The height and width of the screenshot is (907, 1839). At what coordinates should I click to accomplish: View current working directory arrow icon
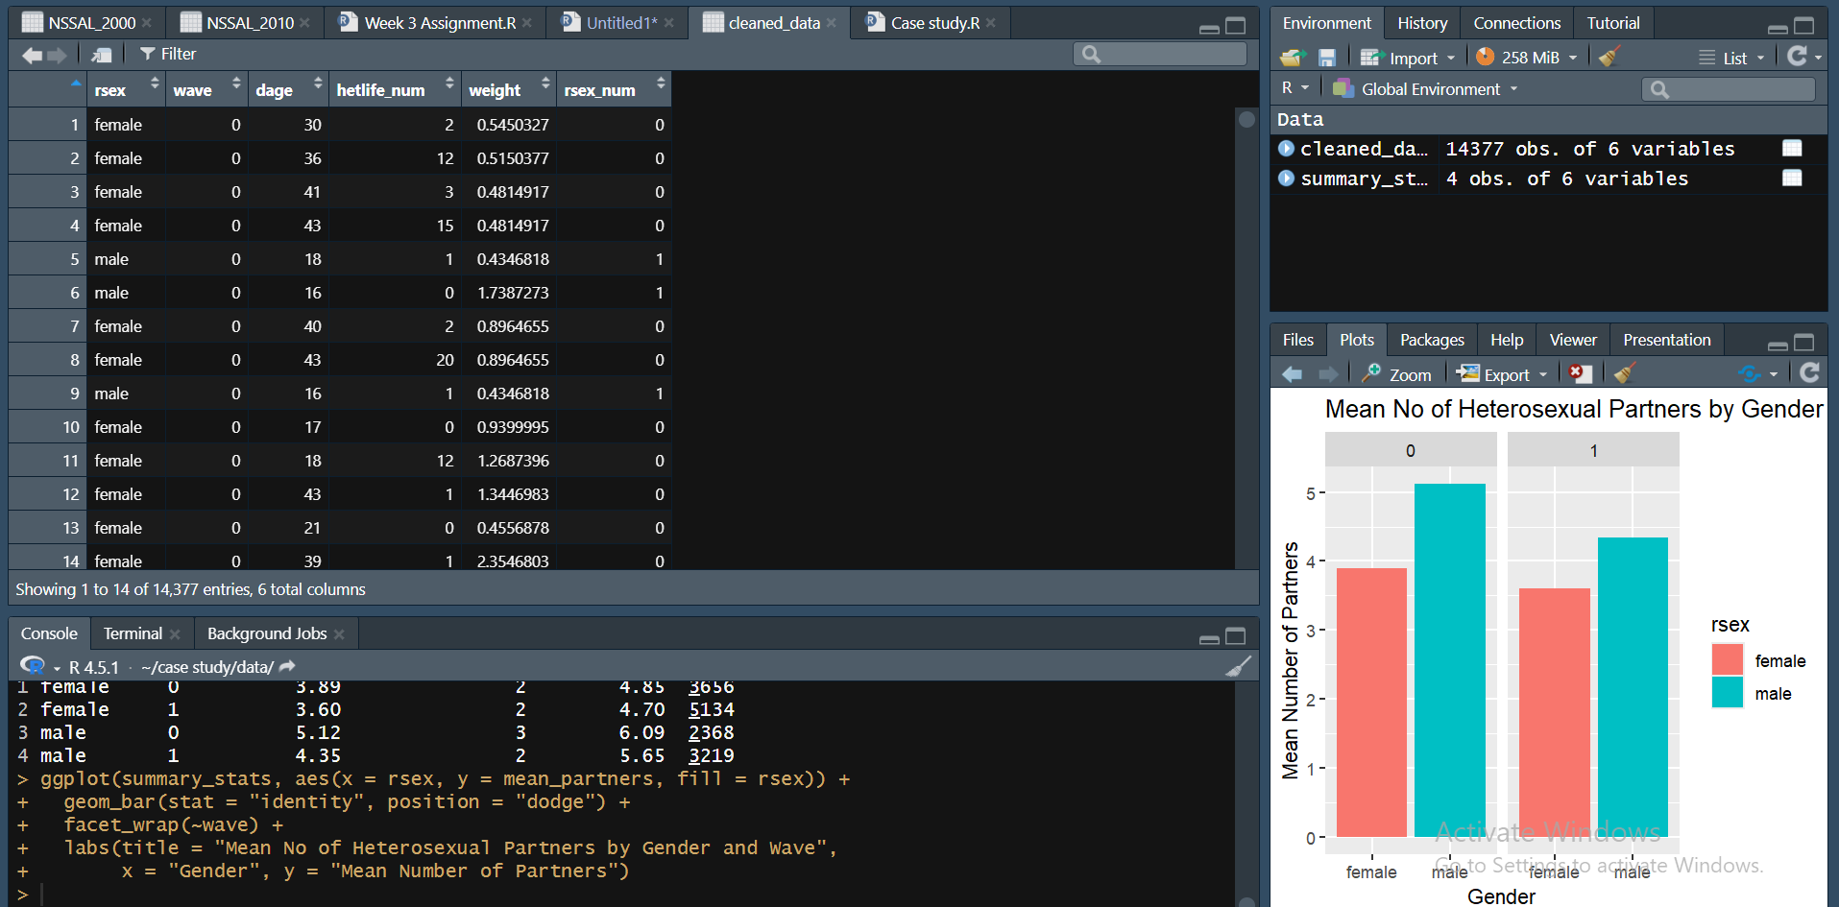pyautogui.click(x=286, y=666)
